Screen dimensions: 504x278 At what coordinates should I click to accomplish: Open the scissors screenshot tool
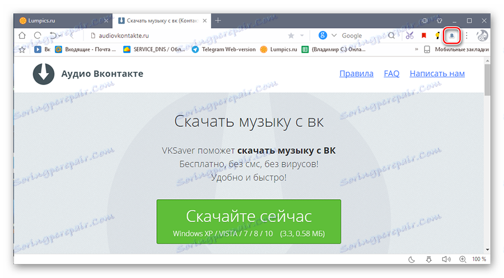409,36
